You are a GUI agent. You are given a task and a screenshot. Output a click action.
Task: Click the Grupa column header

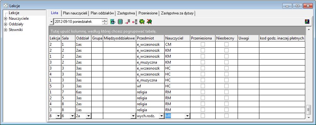(97, 38)
